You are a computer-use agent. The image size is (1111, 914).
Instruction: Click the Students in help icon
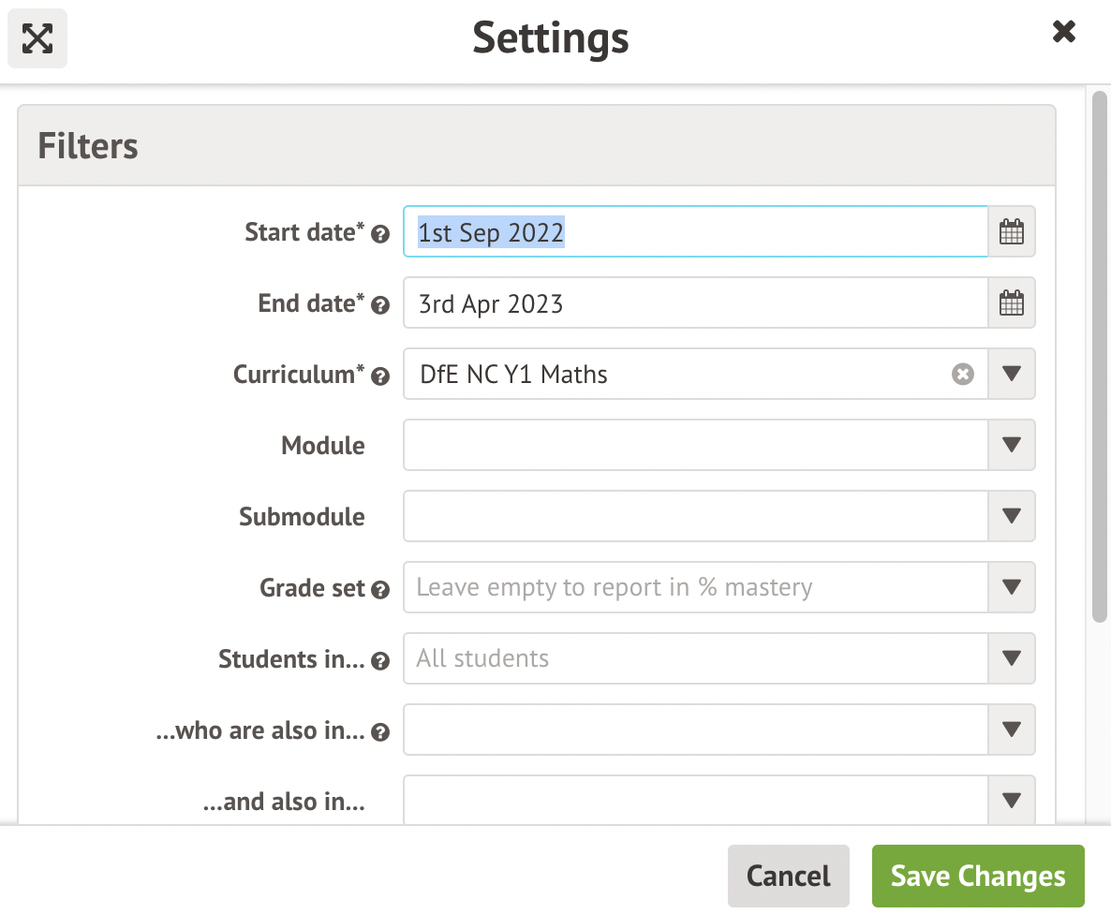(380, 661)
